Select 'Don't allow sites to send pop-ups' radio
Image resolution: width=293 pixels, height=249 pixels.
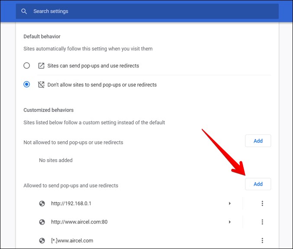point(26,84)
